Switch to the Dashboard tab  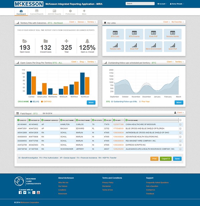(21, 12)
